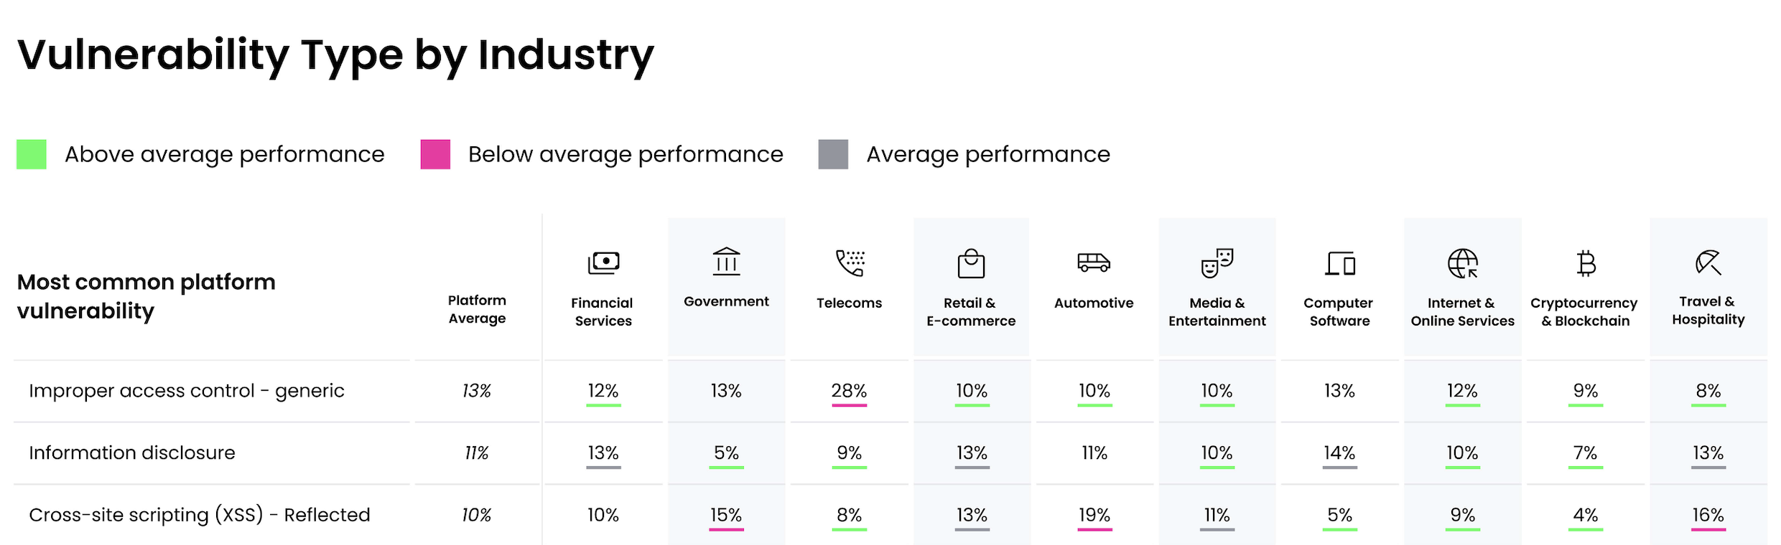
Task: Click the Platform Average column header
Action: pyautogui.click(x=477, y=309)
